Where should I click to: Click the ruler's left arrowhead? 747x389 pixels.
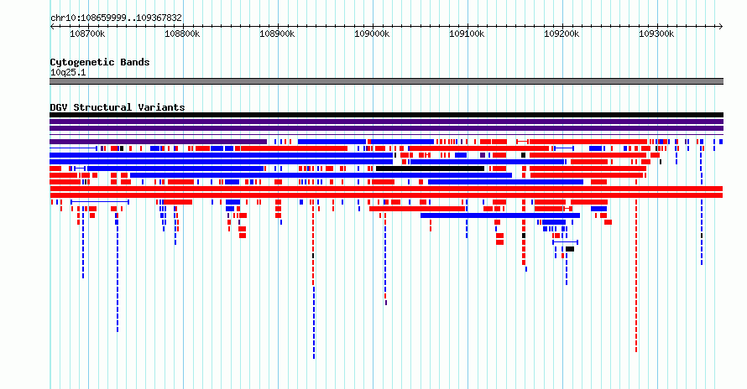(x=52, y=27)
